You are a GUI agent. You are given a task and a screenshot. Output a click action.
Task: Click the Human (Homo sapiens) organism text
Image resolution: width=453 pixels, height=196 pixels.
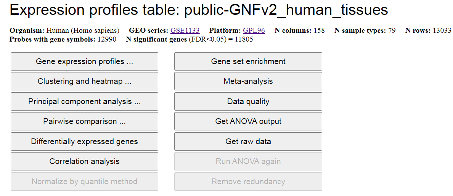click(83, 31)
